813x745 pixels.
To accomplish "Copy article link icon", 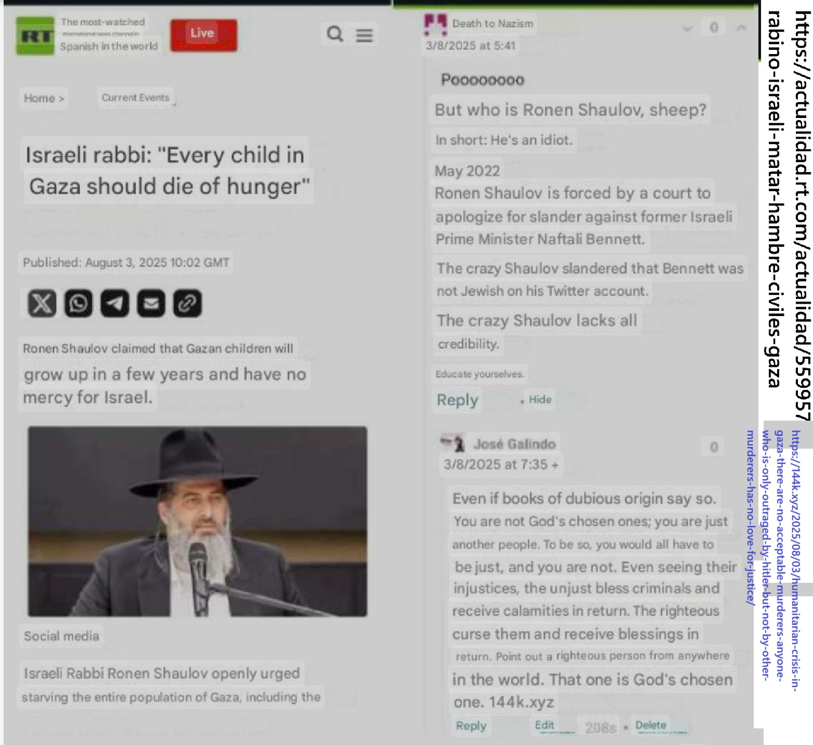I will tap(187, 303).
